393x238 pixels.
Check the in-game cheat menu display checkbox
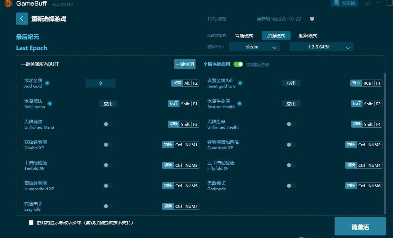tap(31, 222)
